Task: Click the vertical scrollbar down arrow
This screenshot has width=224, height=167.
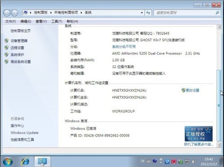Action: (219, 145)
